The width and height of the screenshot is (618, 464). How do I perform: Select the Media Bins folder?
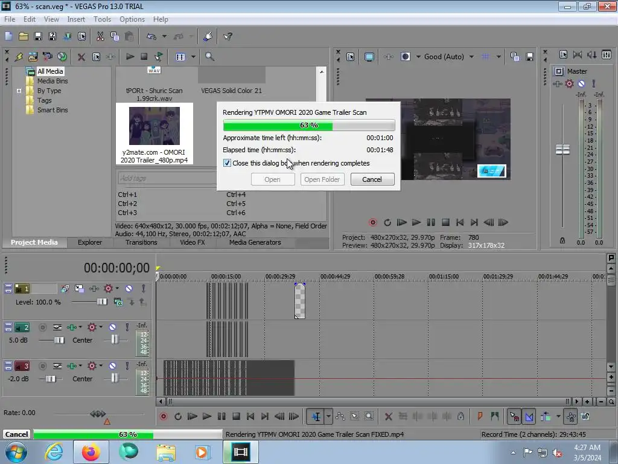tap(53, 81)
